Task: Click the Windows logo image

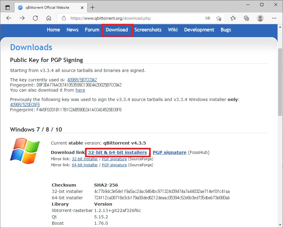Action: 25,151
